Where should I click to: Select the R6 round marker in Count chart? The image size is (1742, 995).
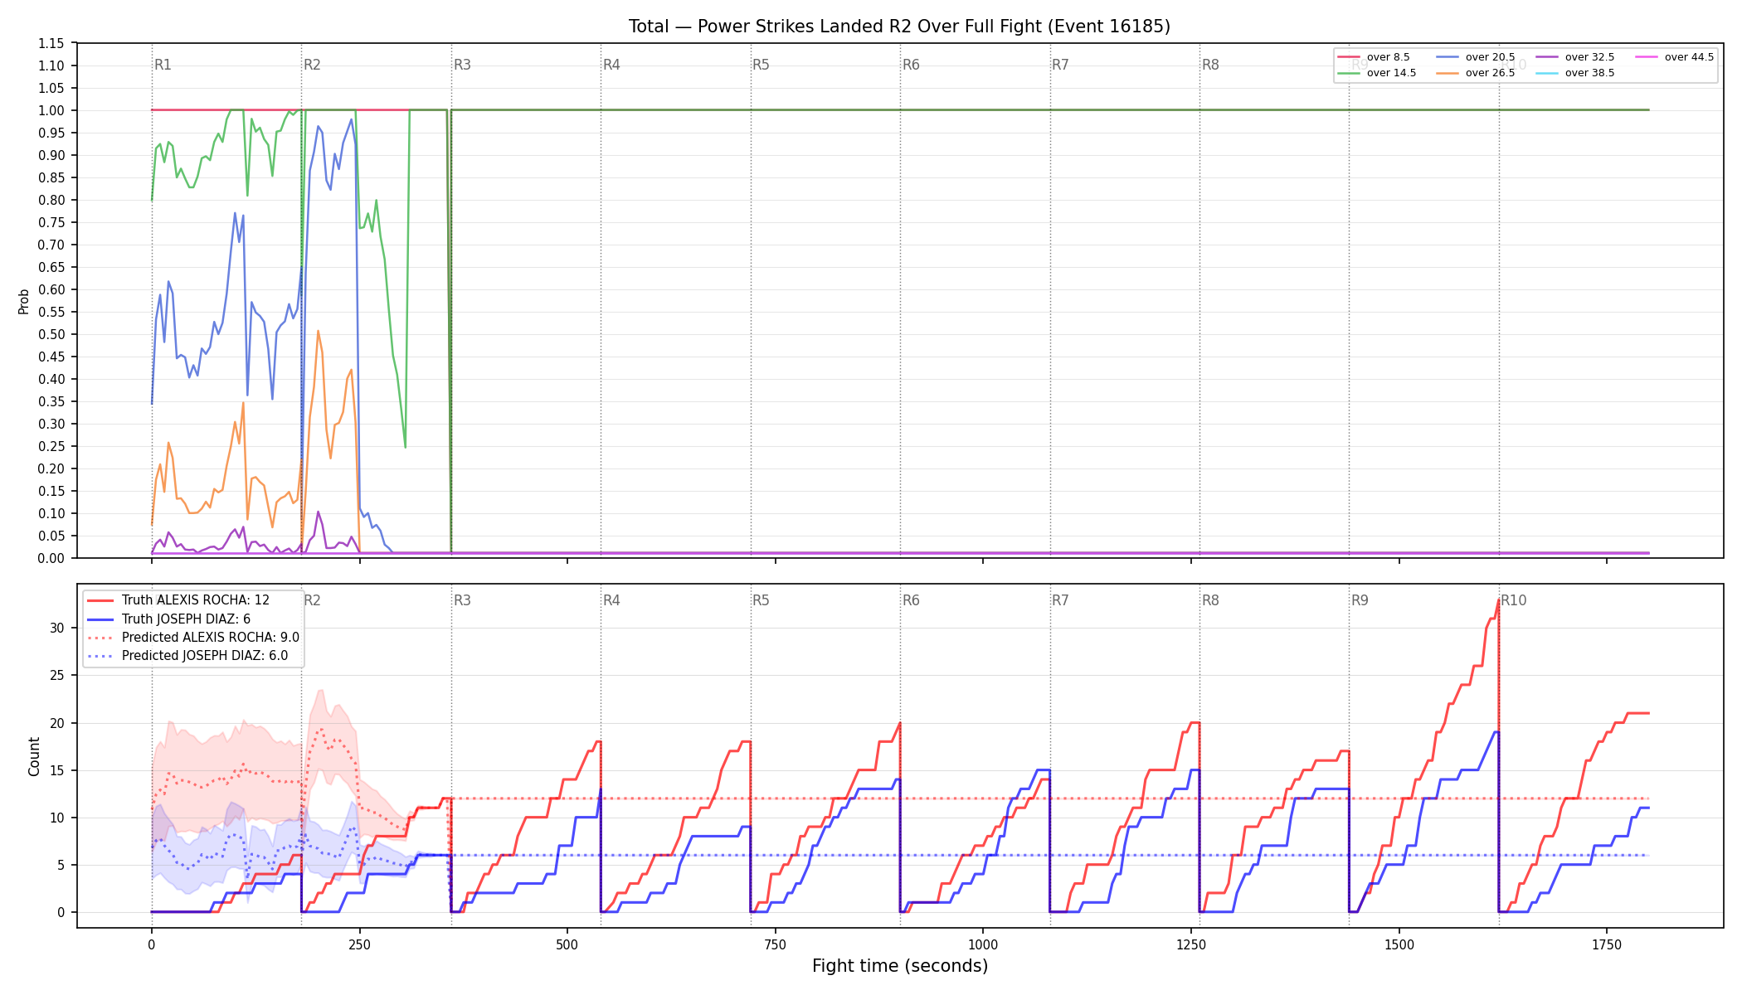coord(911,600)
